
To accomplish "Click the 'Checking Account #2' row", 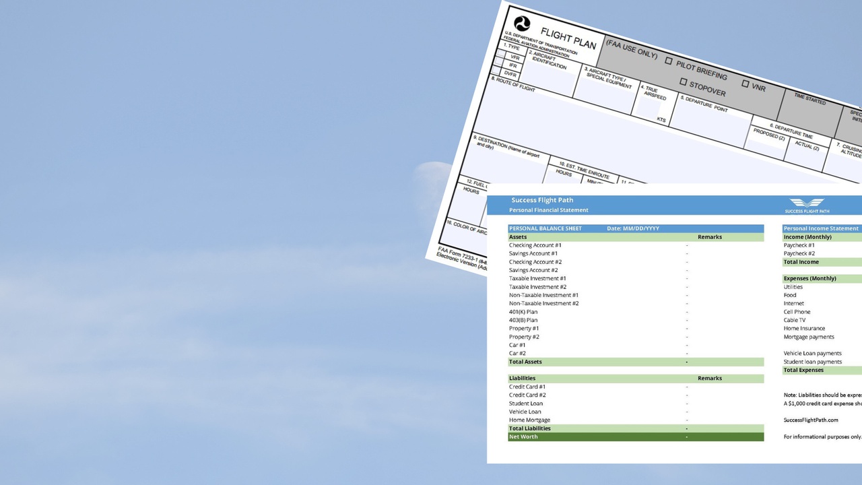I will click(636, 262).
